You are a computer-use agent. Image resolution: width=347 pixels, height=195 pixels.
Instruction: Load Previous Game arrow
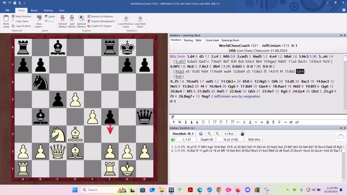pos(126,18)
